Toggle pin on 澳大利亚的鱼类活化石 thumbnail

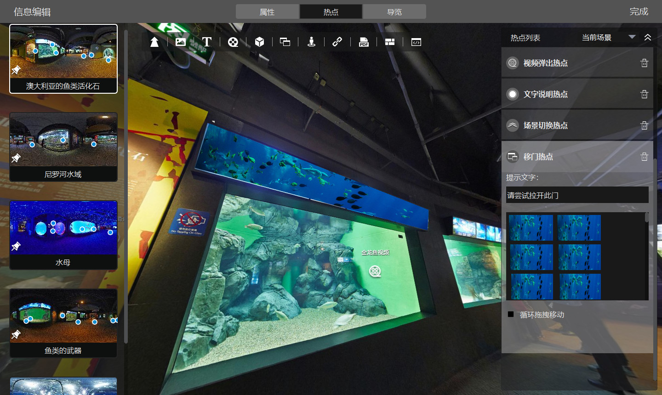16,70
